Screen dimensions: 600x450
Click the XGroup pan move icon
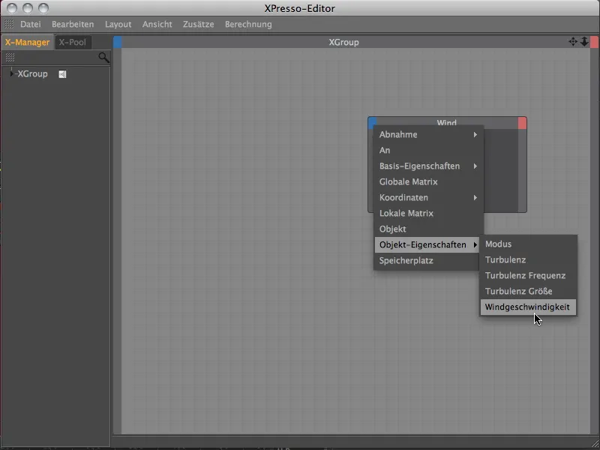[x=573, y=42]
